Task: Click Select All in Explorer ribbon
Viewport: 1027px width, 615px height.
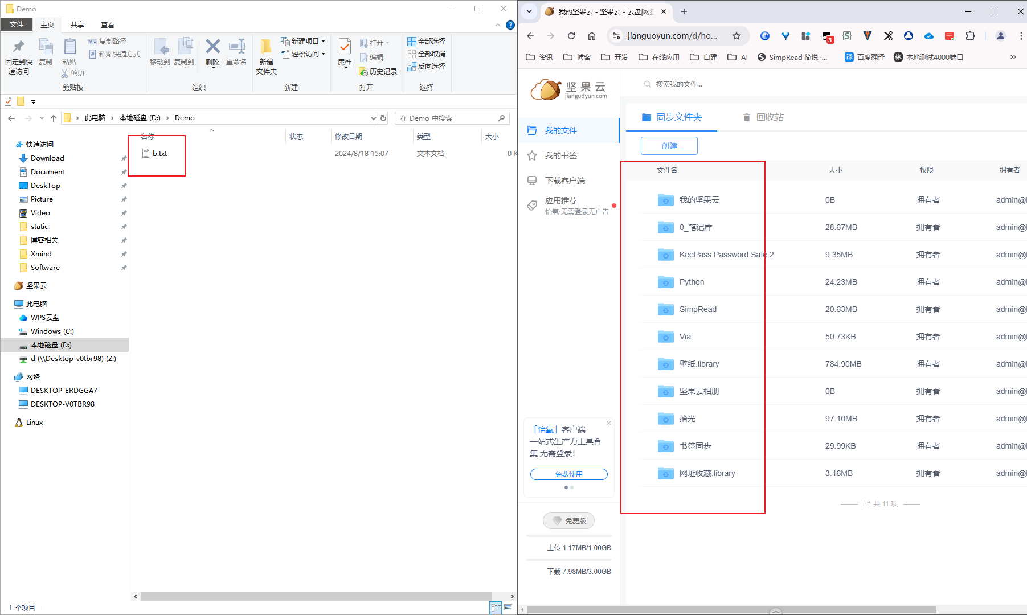Action: pyautogui.click(x=427, y=42)
